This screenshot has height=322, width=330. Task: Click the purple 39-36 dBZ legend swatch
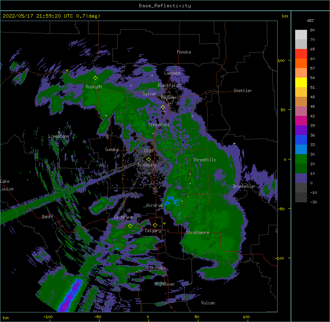coord(301,130)
